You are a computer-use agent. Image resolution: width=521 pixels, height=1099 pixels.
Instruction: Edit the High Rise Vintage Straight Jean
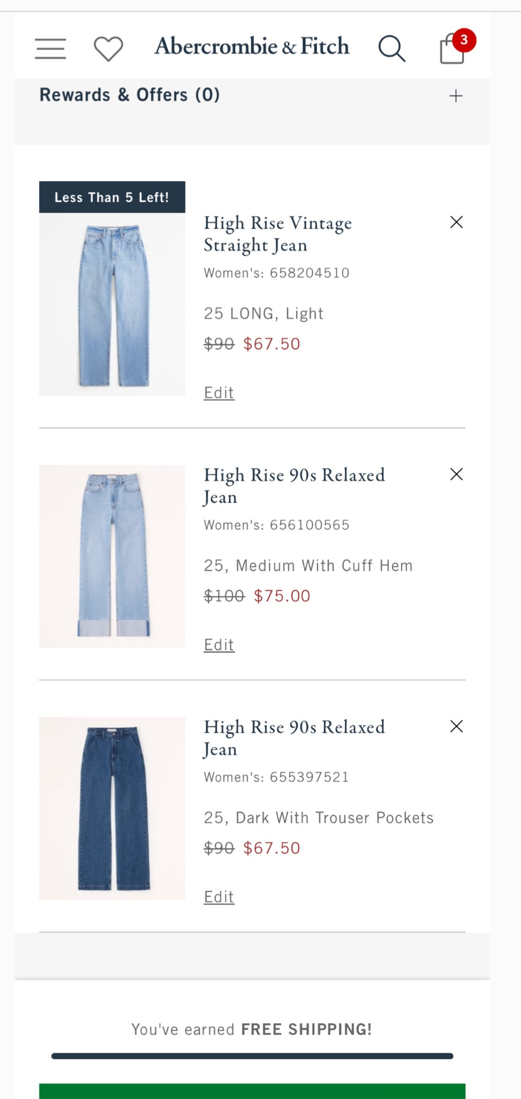(218, 392)
